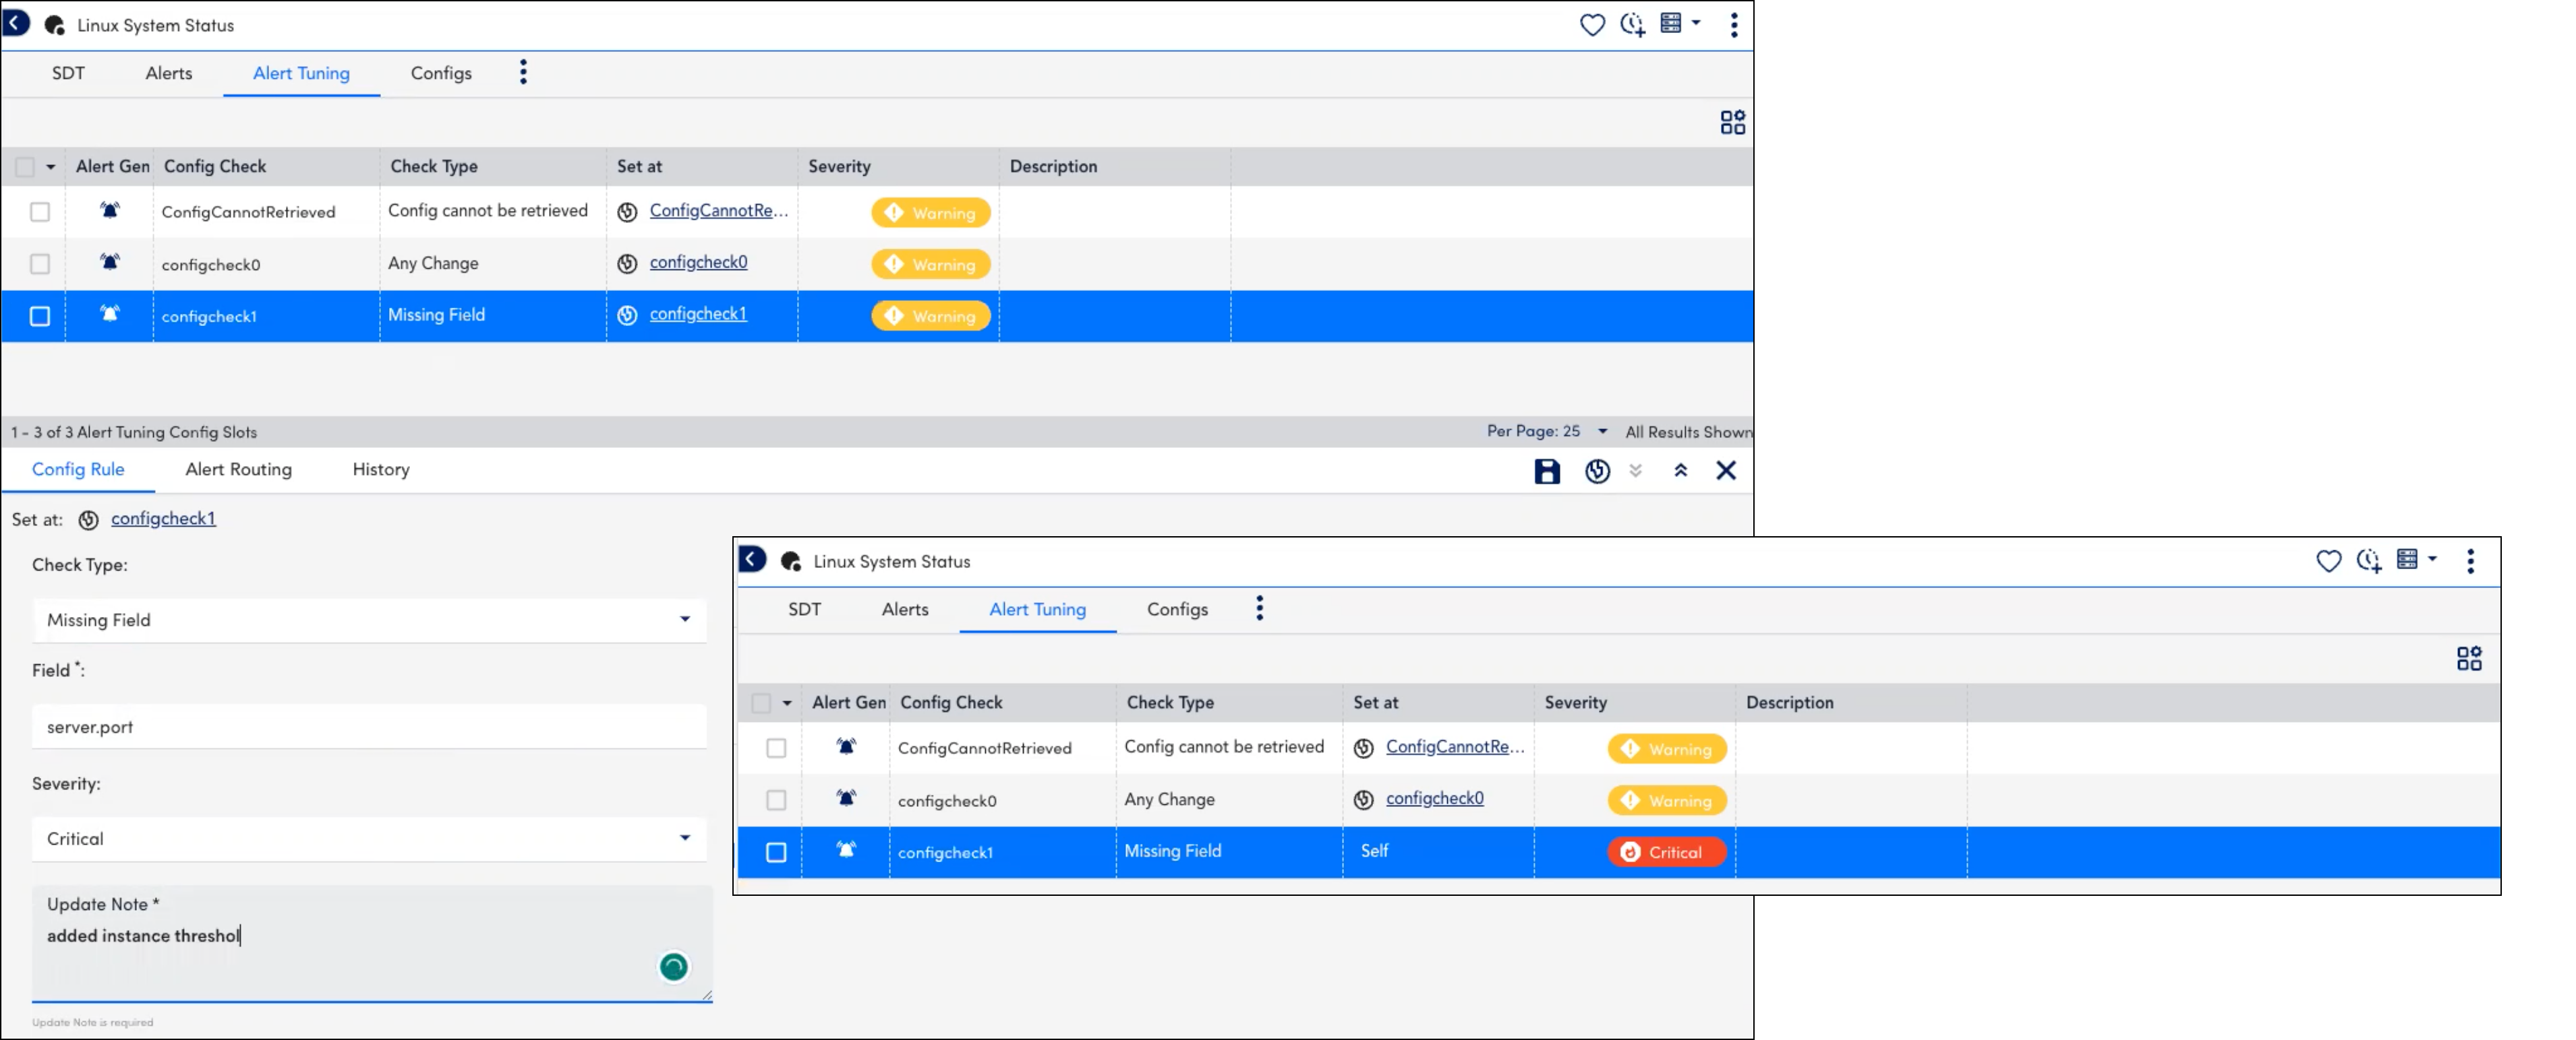This screenshot has height=1040, width=2576.
Task: Click the favorite heart icon in the top window
Action: tap(1592, 24)
